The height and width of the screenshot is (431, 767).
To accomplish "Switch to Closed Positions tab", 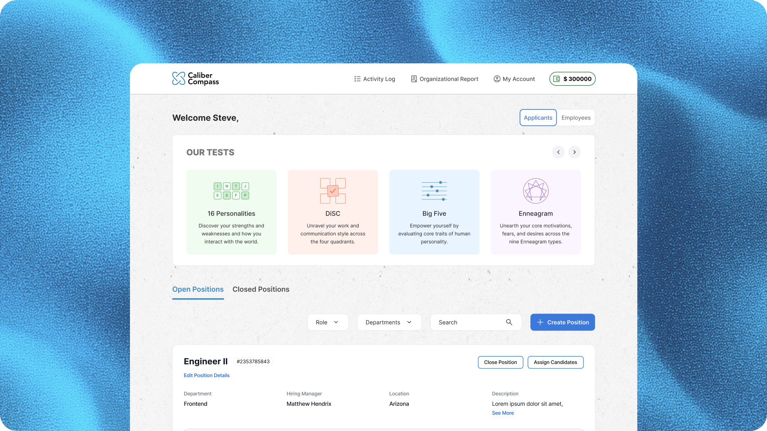I will [x=261, y=289].
